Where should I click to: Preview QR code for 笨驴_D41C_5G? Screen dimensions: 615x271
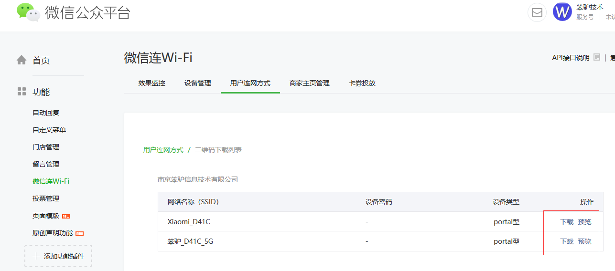pyautogui.click(x=584, y=241)
